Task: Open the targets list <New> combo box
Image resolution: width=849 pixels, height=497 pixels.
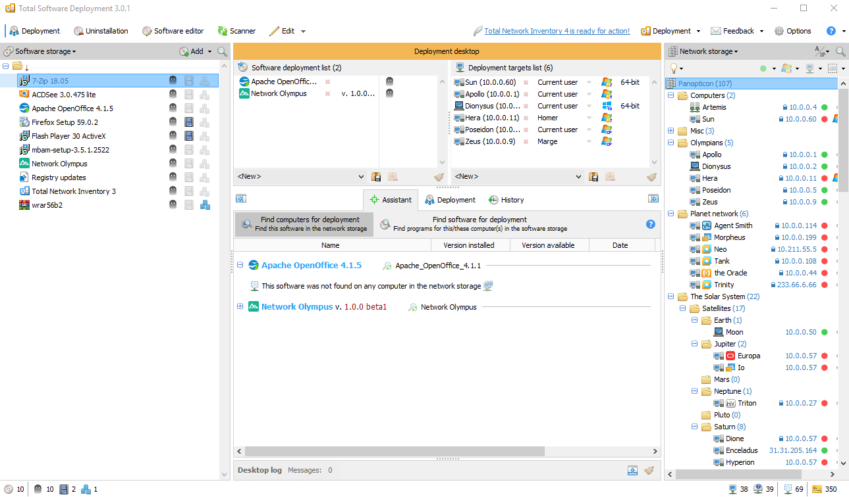Action: point(518,176)
